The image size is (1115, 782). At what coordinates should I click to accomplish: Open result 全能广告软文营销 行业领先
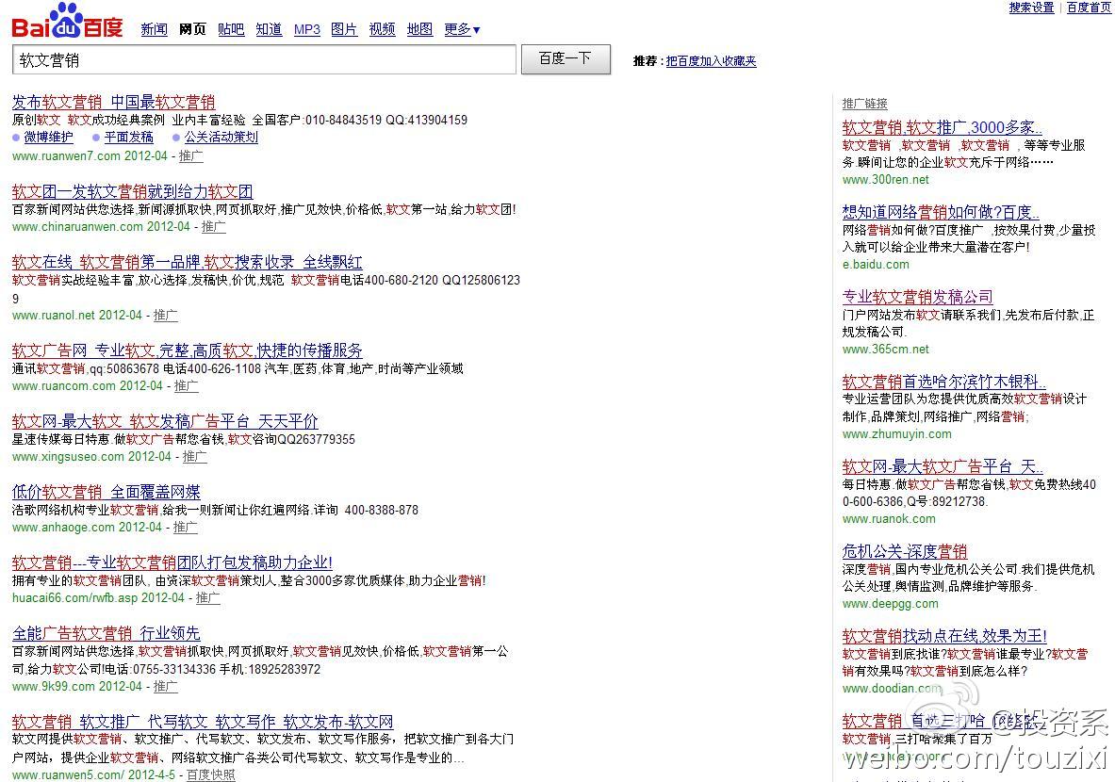(x=106, y=633)
